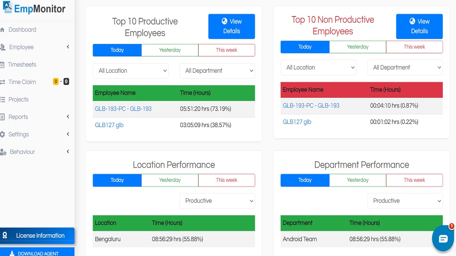Open GLB127 glb link in Productive Employees table
The height and width of the screenshot is (256, 456).
[109, 125]
